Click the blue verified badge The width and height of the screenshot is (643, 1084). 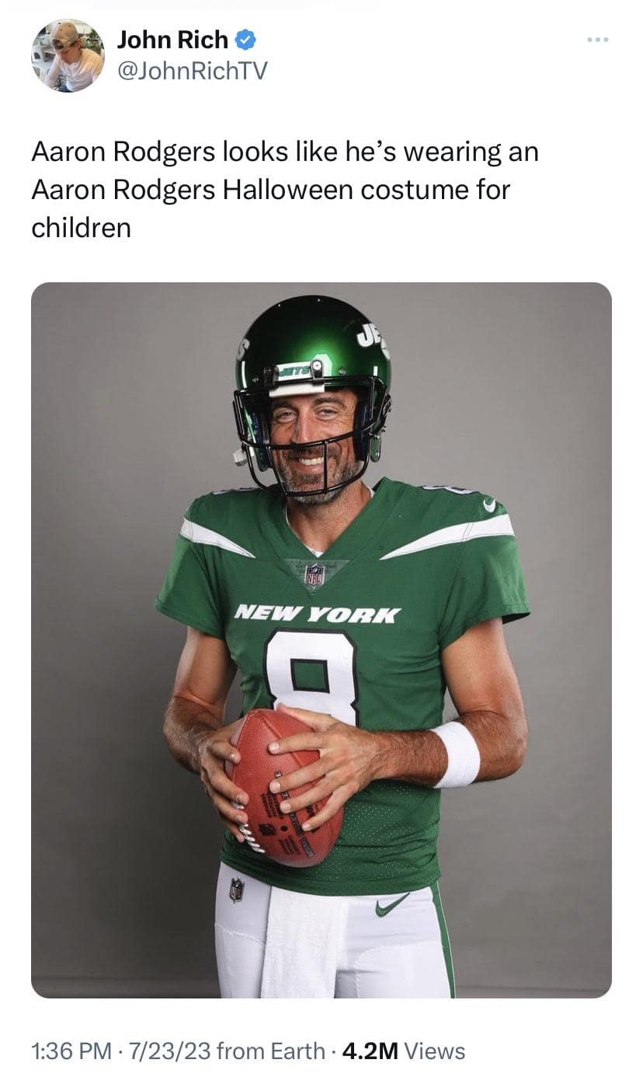[x=245, y=39]
